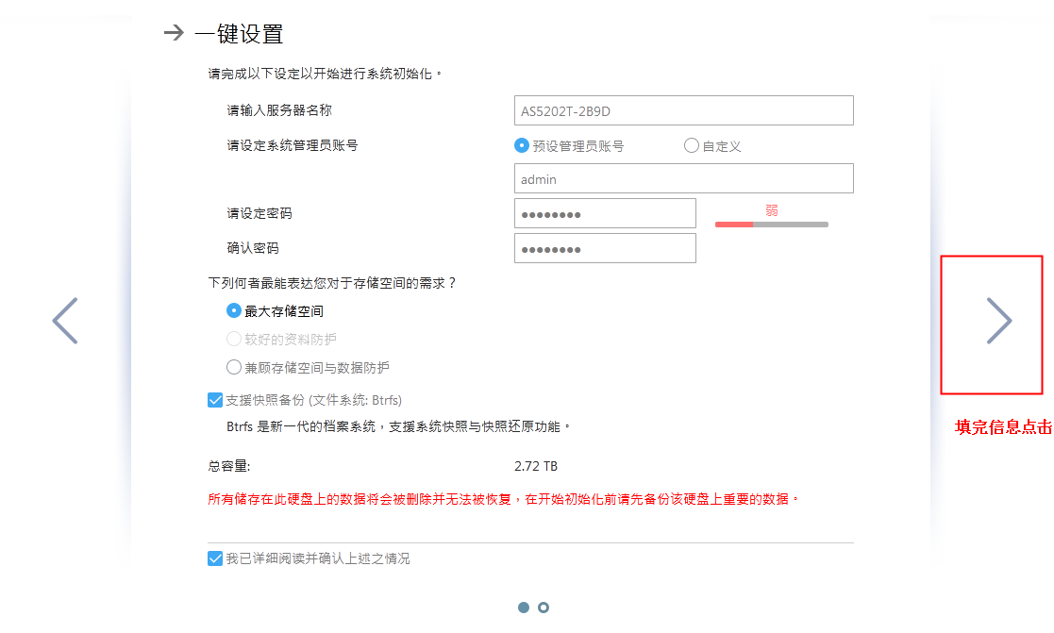Click the left chevron to go back
Screen dimensions: 1054x633
(65, 321)
